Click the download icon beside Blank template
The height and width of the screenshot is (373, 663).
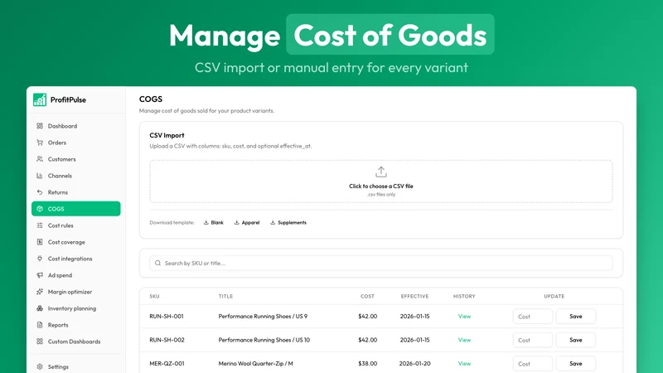click(206, 222)
